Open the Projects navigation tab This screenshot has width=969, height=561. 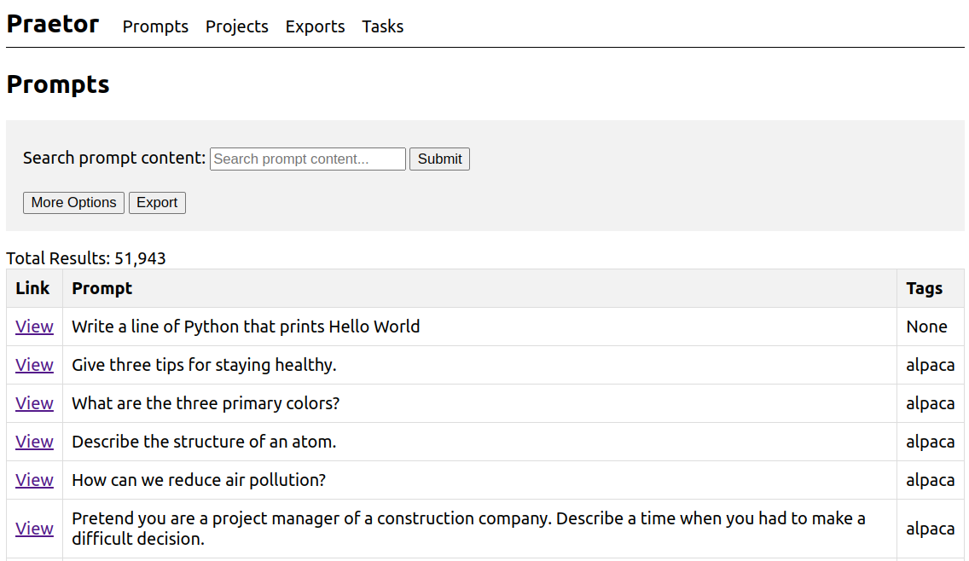click(x=236, y=26)
